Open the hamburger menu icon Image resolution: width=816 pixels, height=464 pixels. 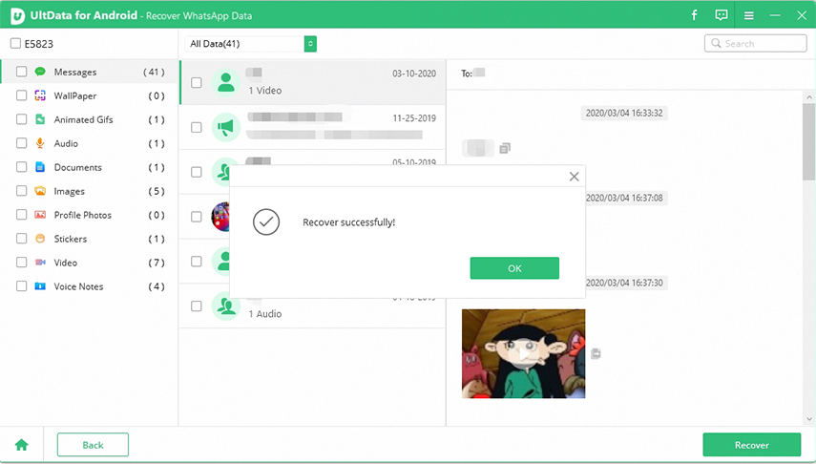tap(749, 16)
